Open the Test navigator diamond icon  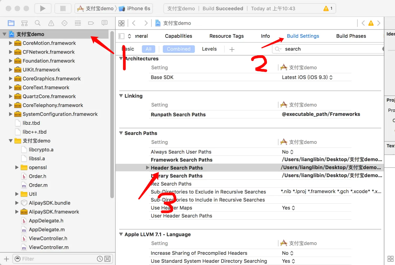pos(65,23)
